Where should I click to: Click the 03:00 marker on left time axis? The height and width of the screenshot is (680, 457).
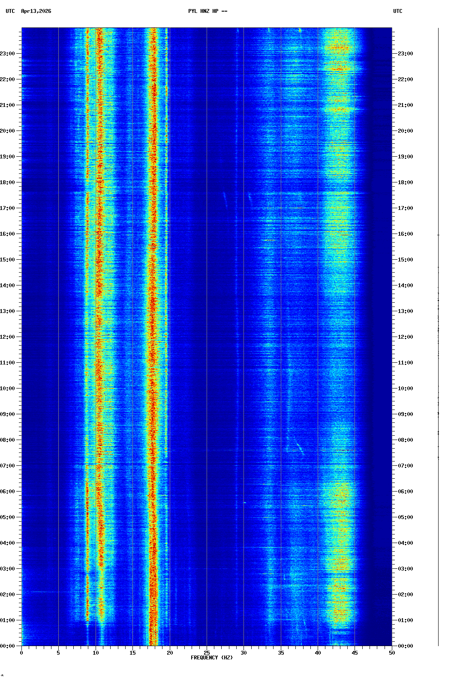(8, 569)
